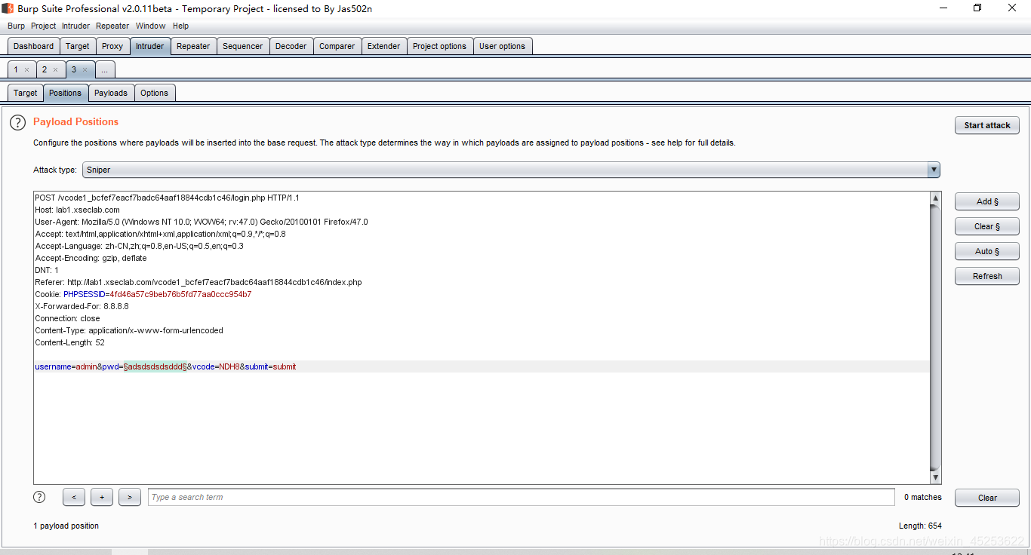Select the Positions sub-tab
This screenshot has height=555, width=1031.
point(65,93)
